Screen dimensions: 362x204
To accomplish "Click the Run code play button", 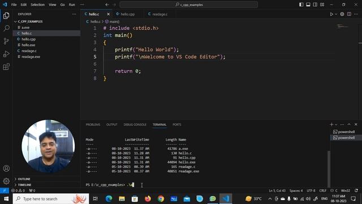I will click(331, 14).
